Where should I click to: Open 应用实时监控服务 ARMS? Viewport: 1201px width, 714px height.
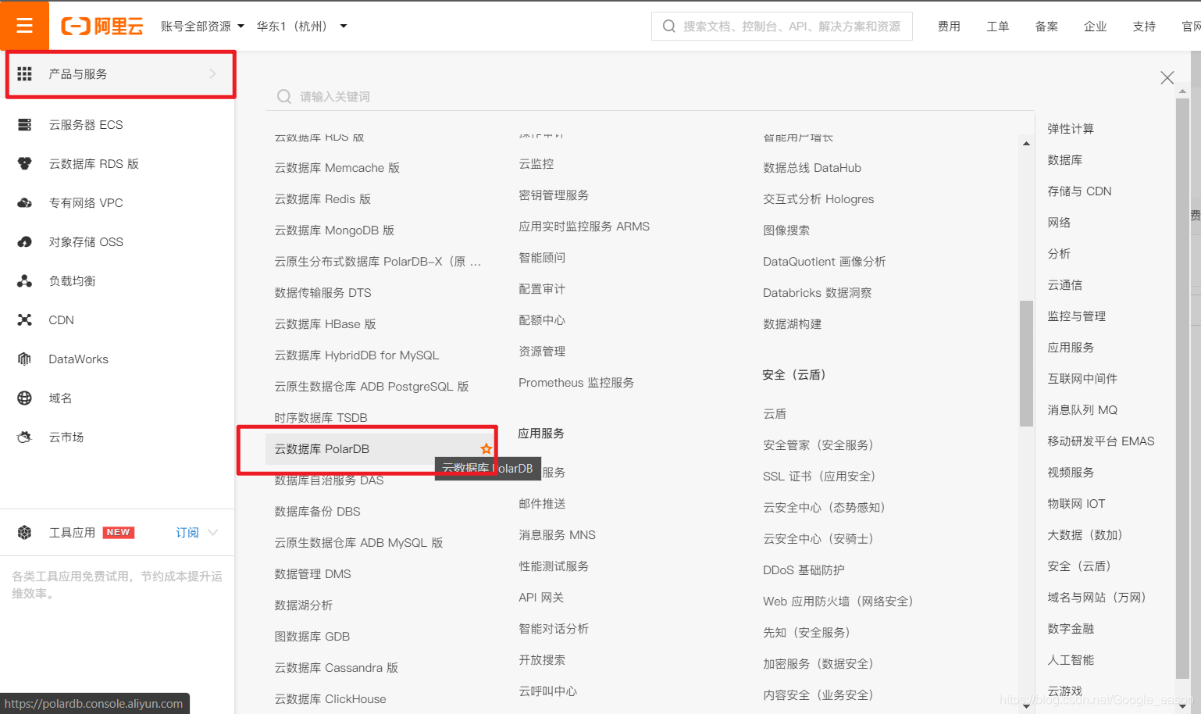coord(584,227)
